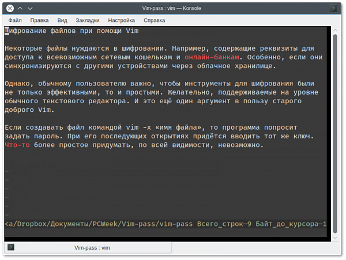Click the word редактора in third paragraph
Viewport: 346px width, 260px height.
107,101
